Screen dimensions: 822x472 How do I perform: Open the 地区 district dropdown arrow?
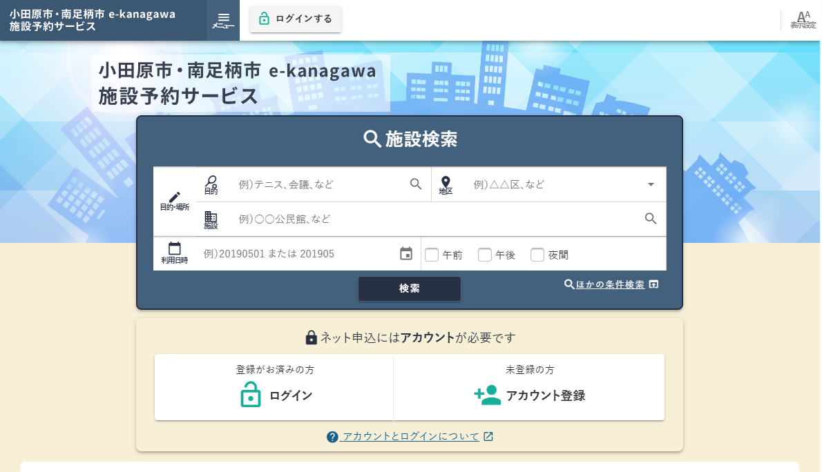[650, 184]
